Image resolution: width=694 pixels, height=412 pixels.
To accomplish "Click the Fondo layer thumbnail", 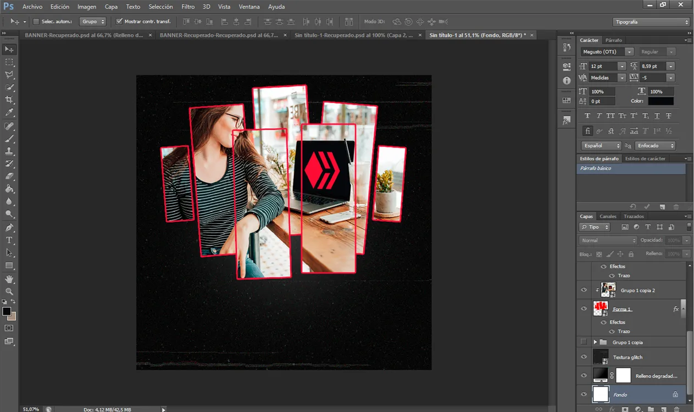I will click(601, 394).
